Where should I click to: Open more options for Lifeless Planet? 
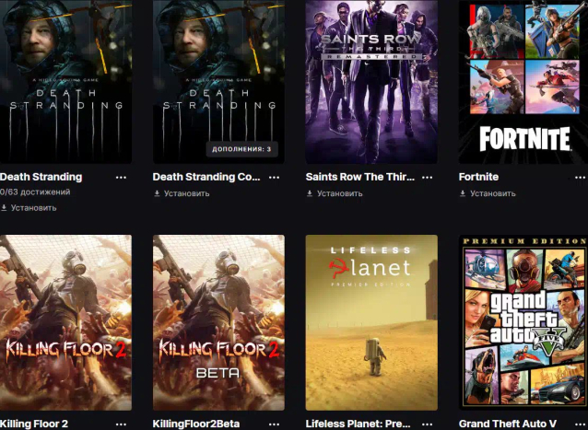coord(427,424)
